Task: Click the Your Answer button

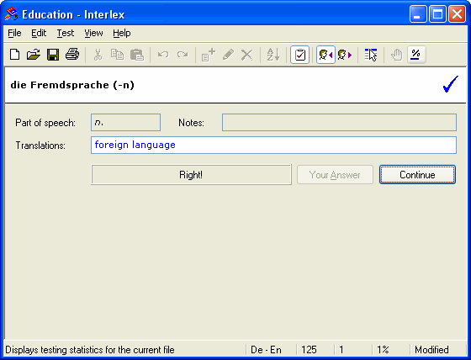Action: 335,175
